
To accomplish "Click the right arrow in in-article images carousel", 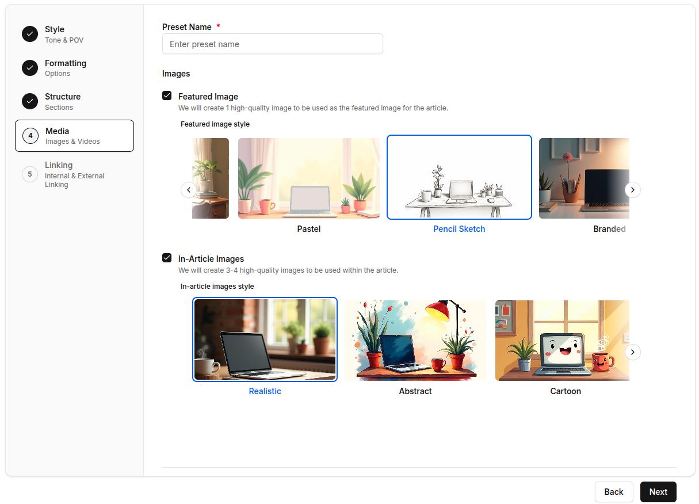I will coord(633,352).
